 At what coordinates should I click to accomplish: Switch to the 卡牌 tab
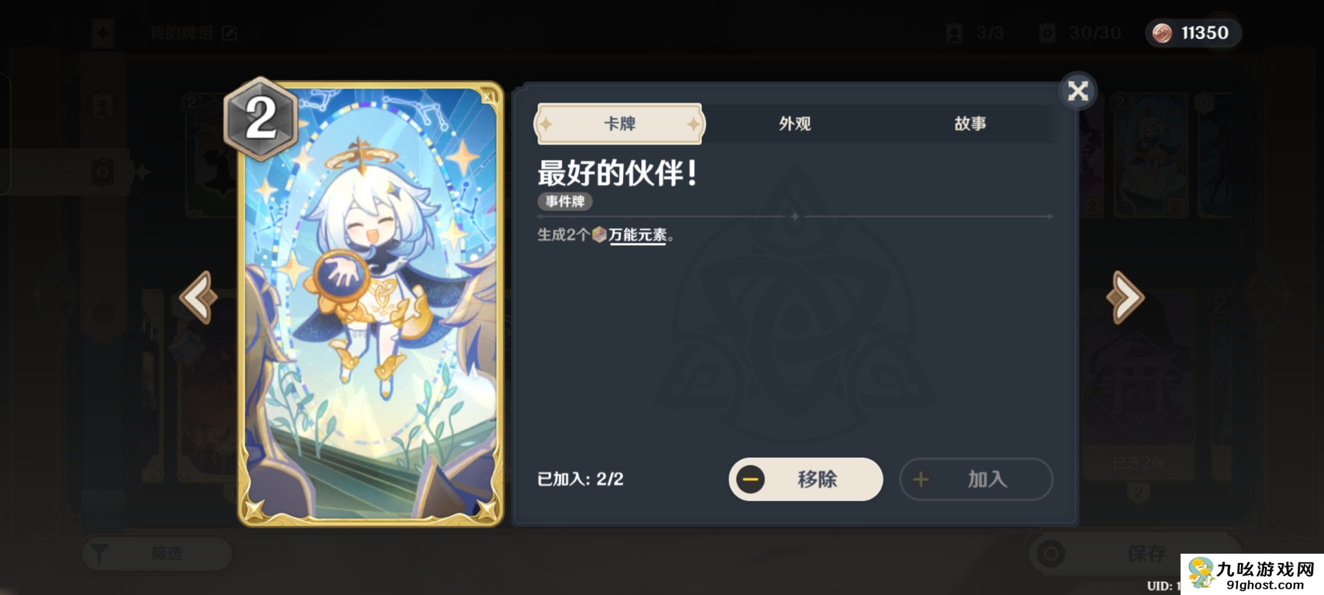[620, 124]
